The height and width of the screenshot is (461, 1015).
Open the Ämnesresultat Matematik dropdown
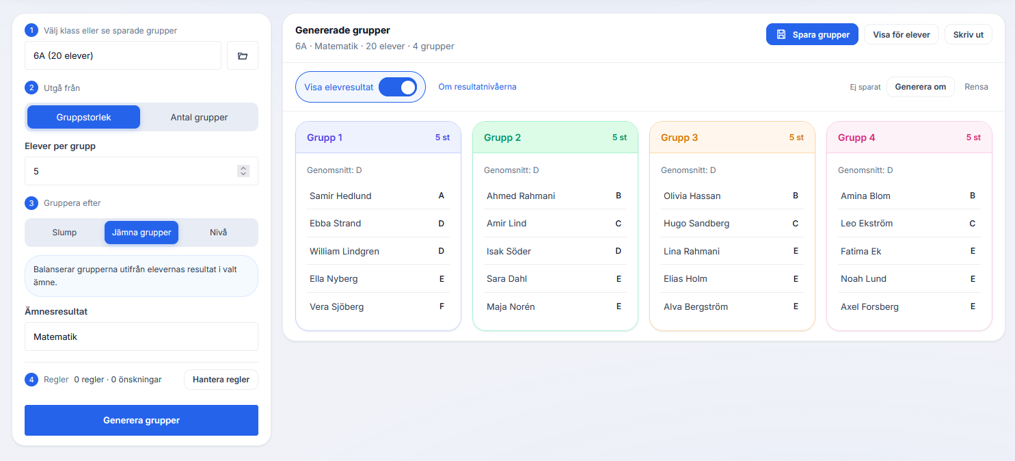pyautogui.click(x=141, y=337)
